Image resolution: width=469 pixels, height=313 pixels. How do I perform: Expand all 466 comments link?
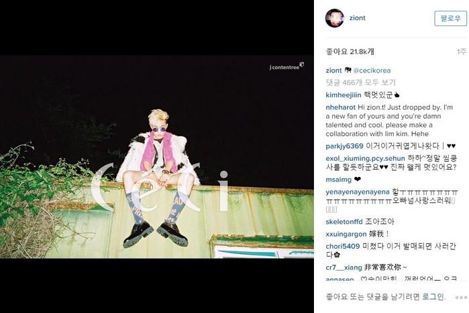point(360,82)
